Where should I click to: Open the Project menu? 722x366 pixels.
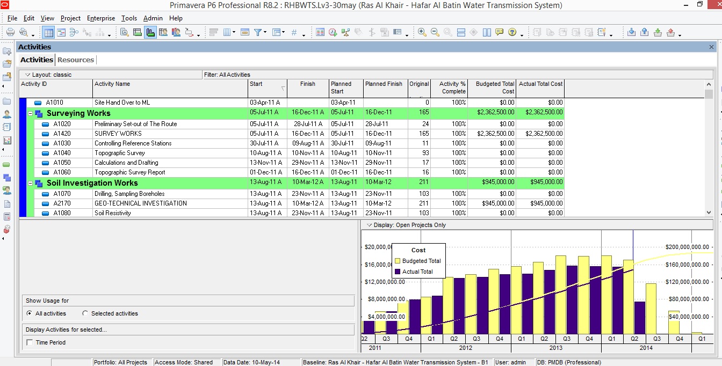(x=70, y=18)
